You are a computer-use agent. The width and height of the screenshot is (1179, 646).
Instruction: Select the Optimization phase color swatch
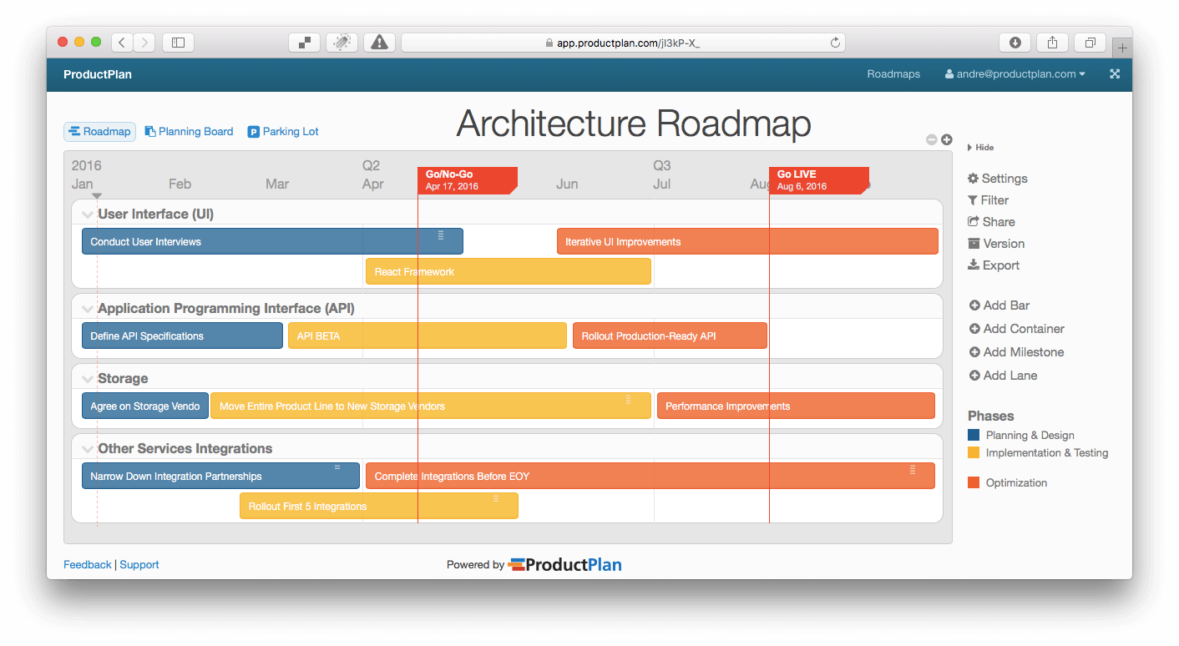pyautogui.click(x=974, y=482)
